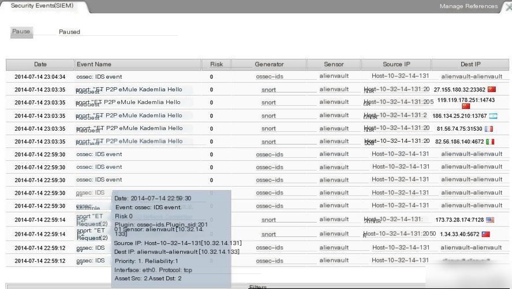The height and width of the screenshot is (289, 512).
Task: Select date 2014-07-14 23:04:34
Action: 40,77
